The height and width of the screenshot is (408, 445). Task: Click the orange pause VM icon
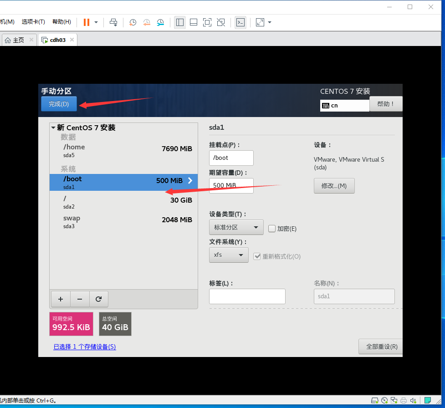87,22
